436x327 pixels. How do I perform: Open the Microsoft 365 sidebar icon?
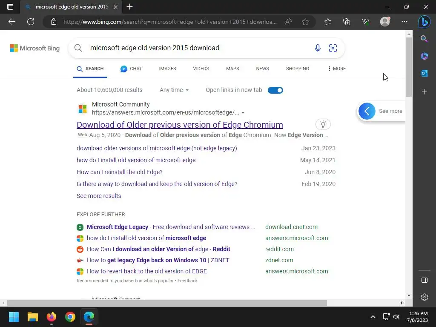click(x=425, y=56)
